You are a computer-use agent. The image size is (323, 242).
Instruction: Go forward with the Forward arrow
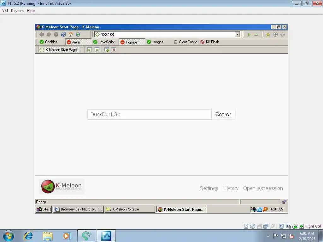point(49,34)
